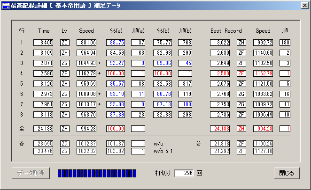Select row 8 Time value 3.113
Screen dimensions: 311x190
point(43,115)
